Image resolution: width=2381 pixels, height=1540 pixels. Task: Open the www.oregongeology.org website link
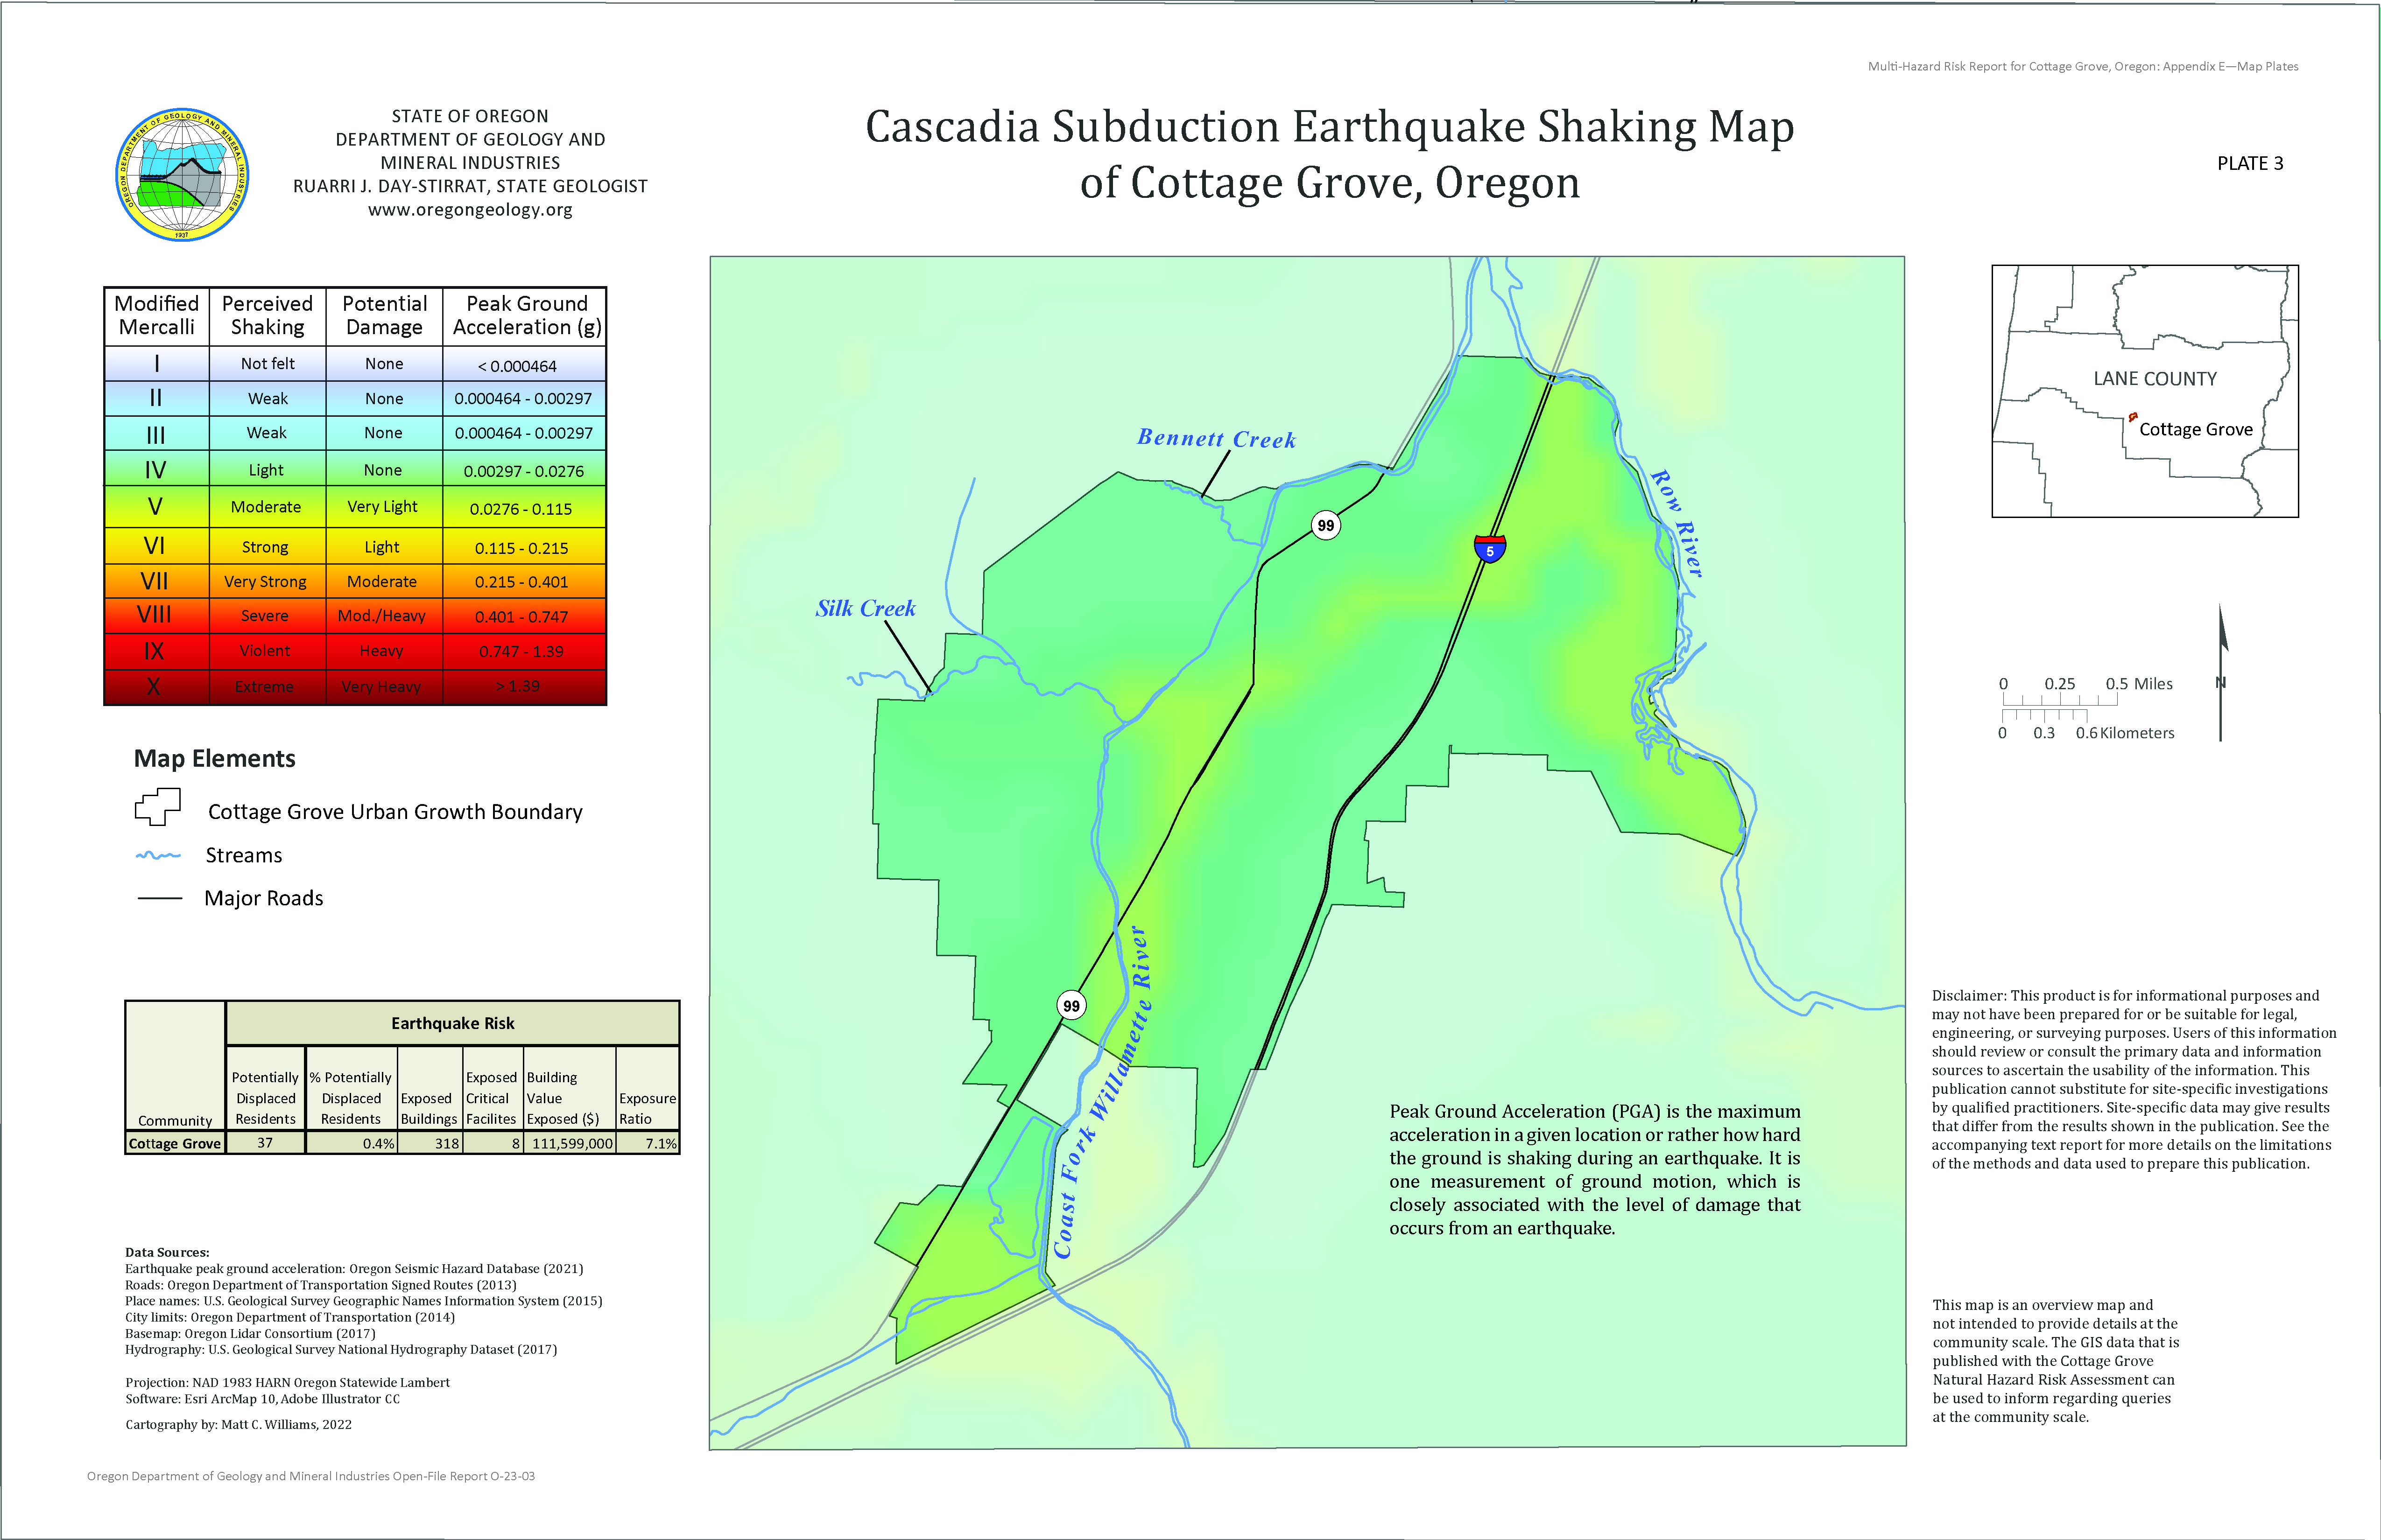[x=469, y=210]
